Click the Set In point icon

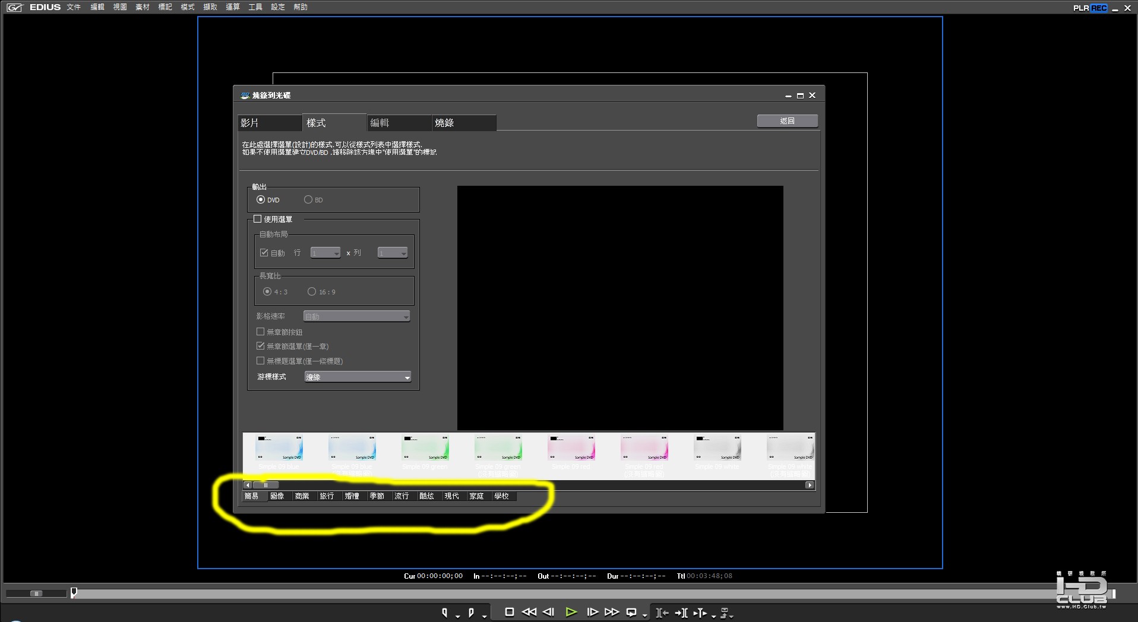coord(444,613)
